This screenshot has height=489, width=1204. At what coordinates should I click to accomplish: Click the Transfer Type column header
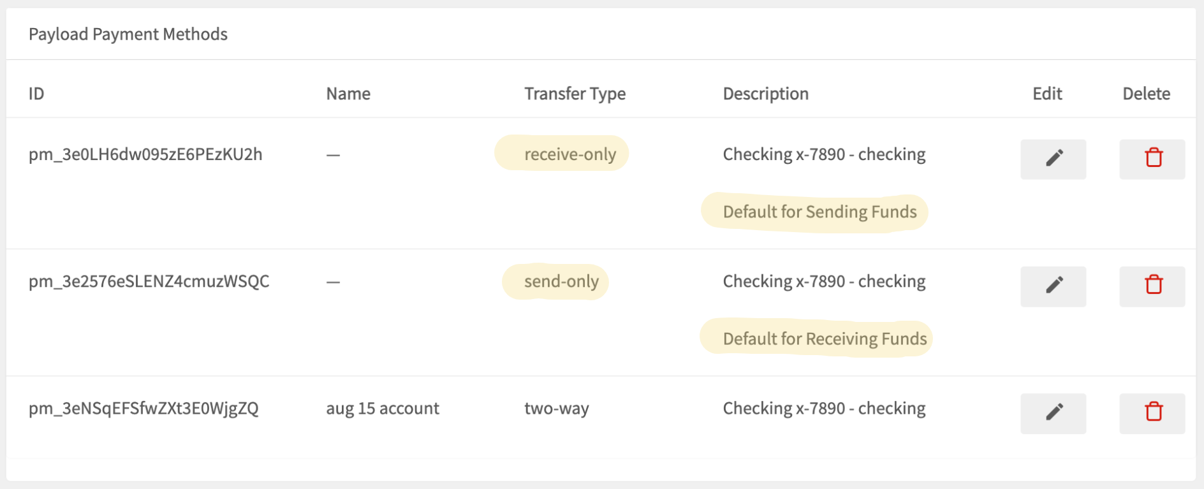(x=575, y=94)
